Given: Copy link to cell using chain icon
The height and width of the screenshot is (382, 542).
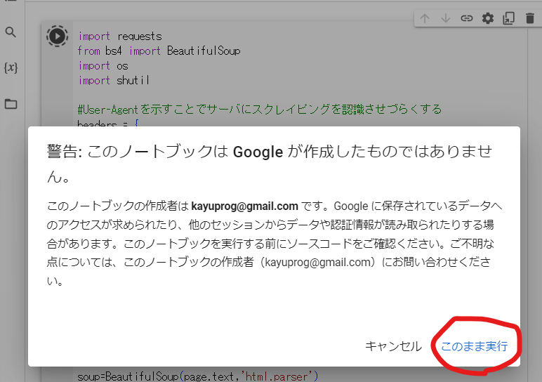Looking at the screenshot, I should point(466,18).
